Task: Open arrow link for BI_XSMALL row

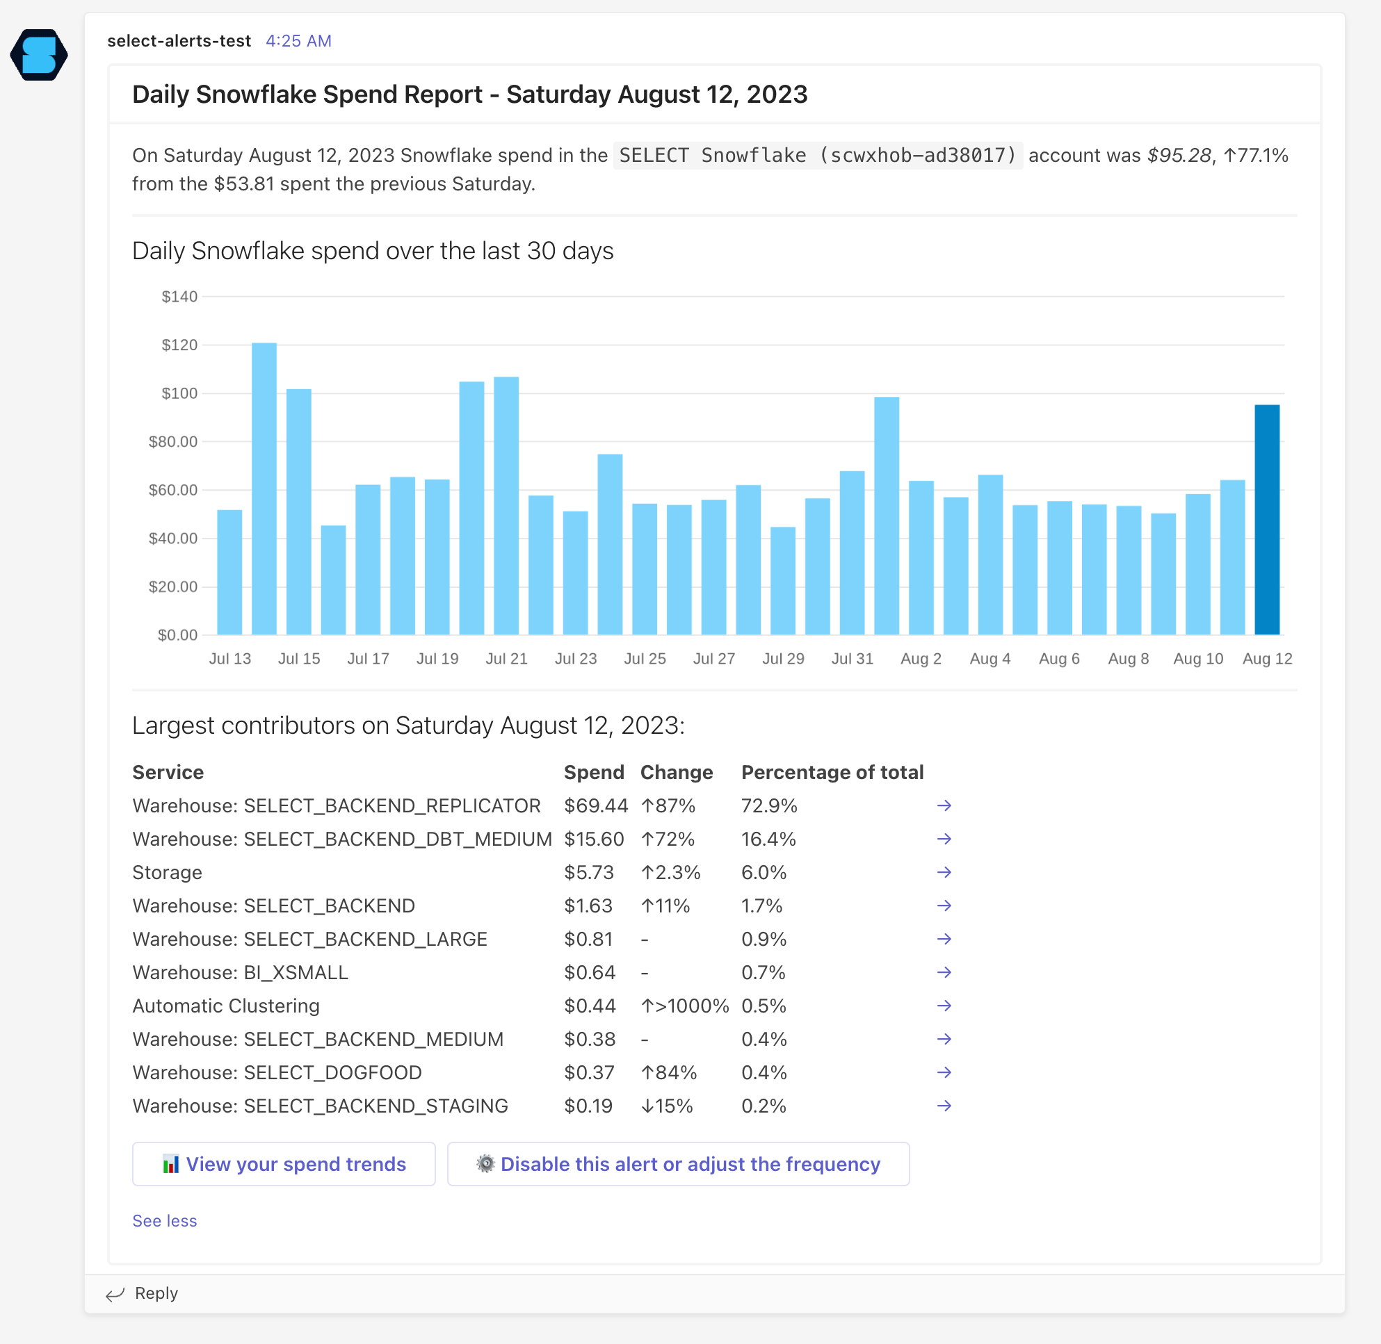Action: (x=944, y=972)
